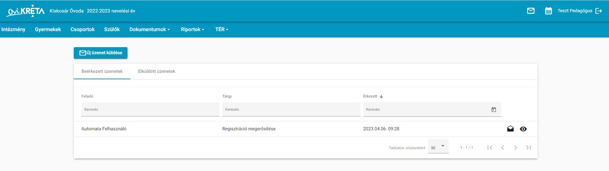
Task: Click 2022-2023 nevelési év label
Action: click(x=111, y=11)
